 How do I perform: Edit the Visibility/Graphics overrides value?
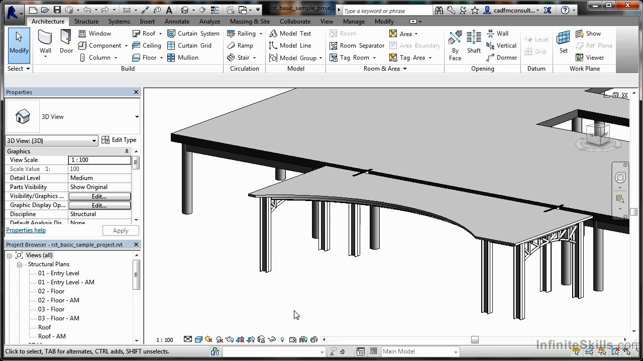point(99,196)
